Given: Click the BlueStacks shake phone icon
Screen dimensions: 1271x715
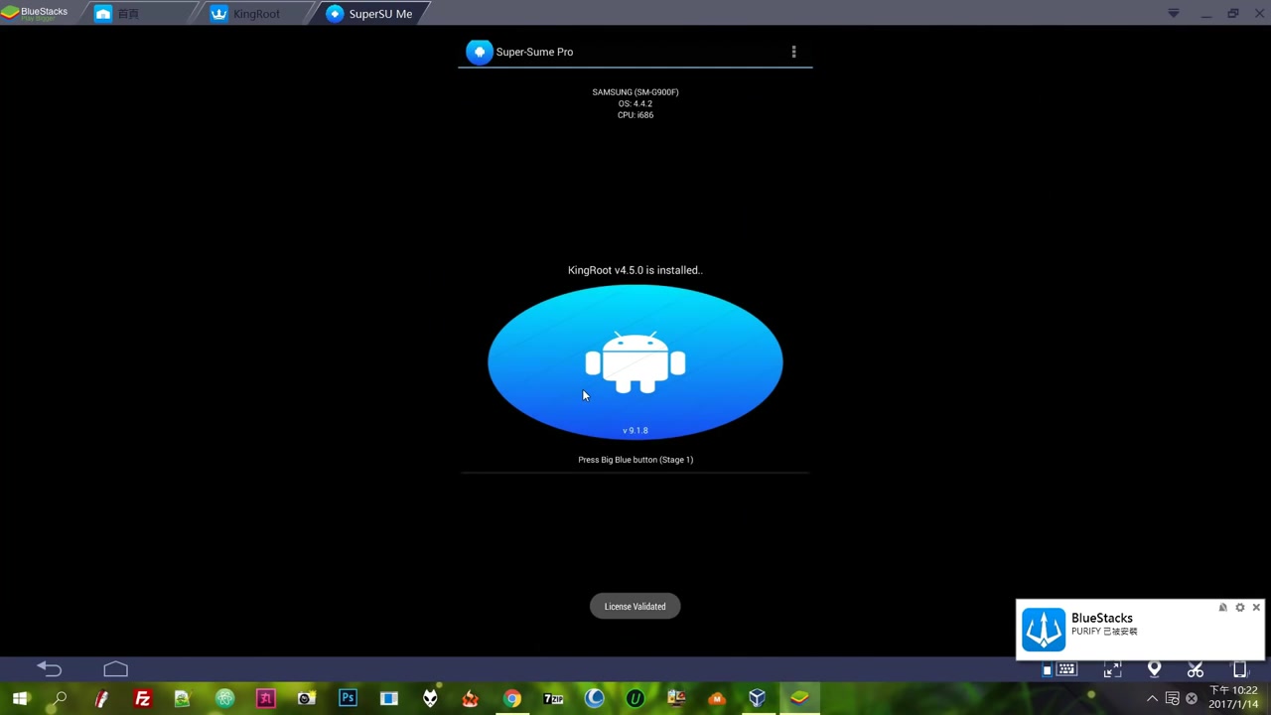Looking at the screenshot, I should pyautogui.click(x=1239, y=670).
